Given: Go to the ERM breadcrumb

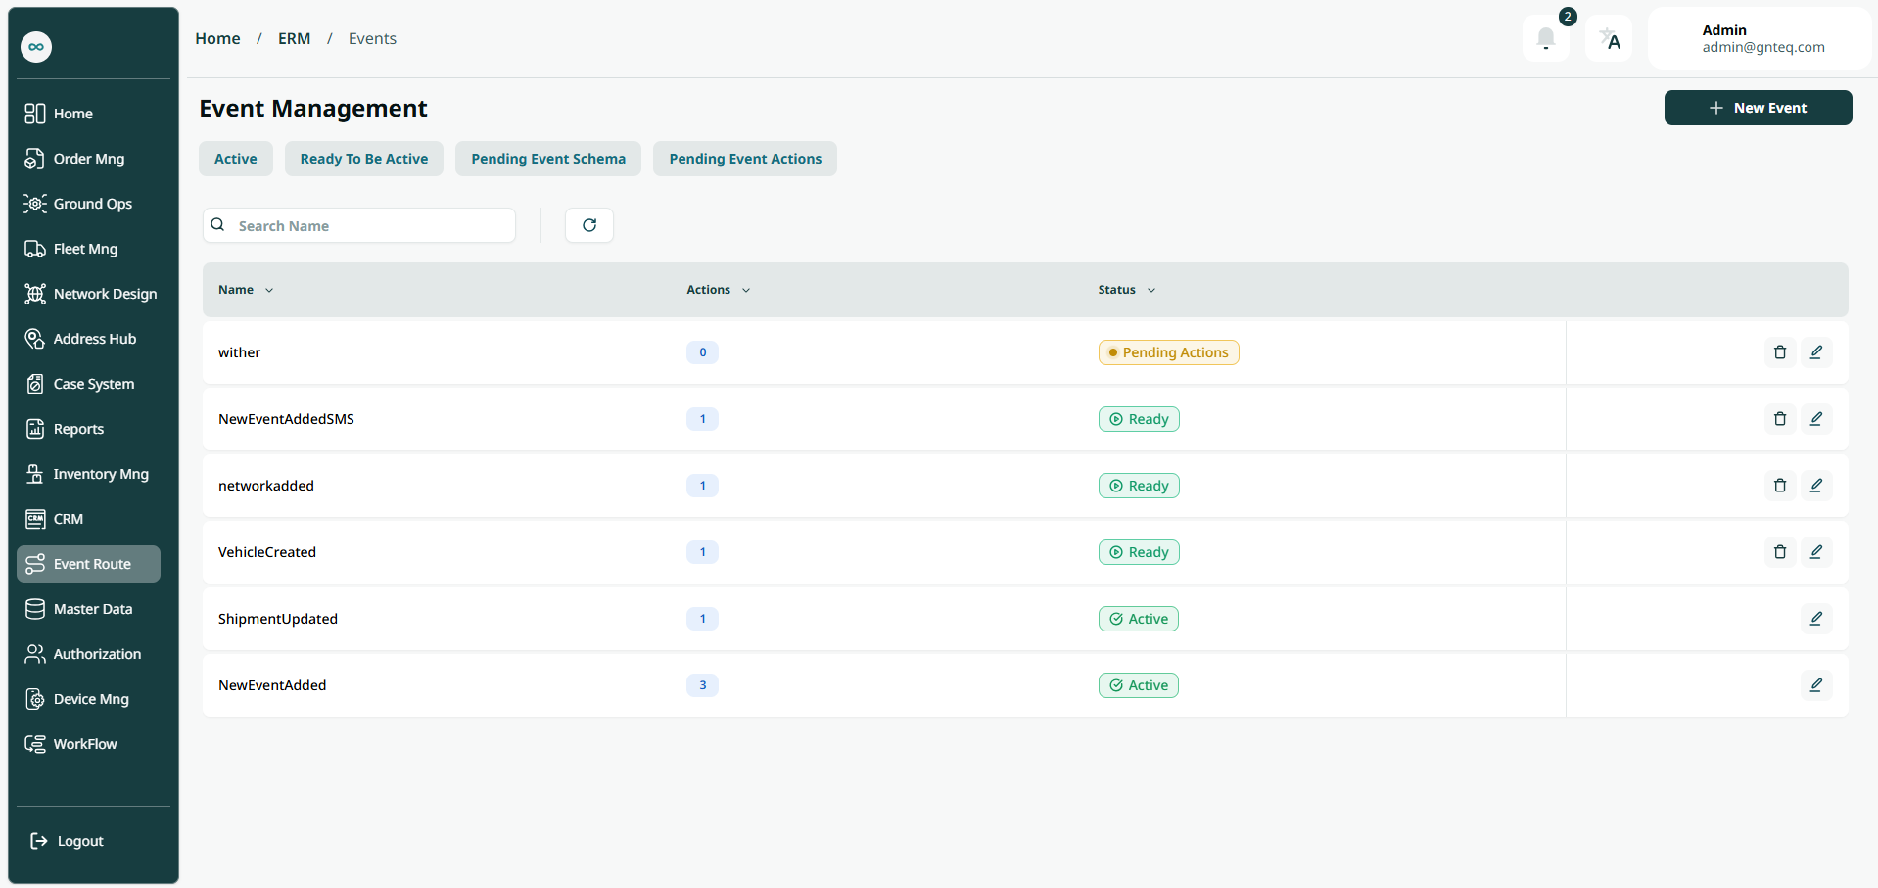Looking at the screenshot, I should 294,38.
